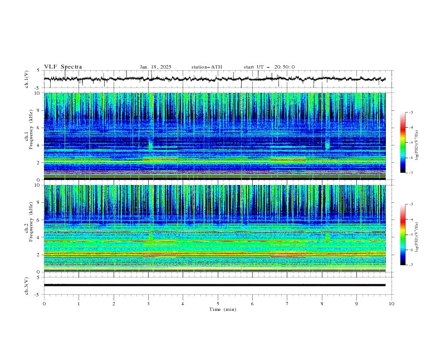Click the upper color bar legend

pos(403,142)
